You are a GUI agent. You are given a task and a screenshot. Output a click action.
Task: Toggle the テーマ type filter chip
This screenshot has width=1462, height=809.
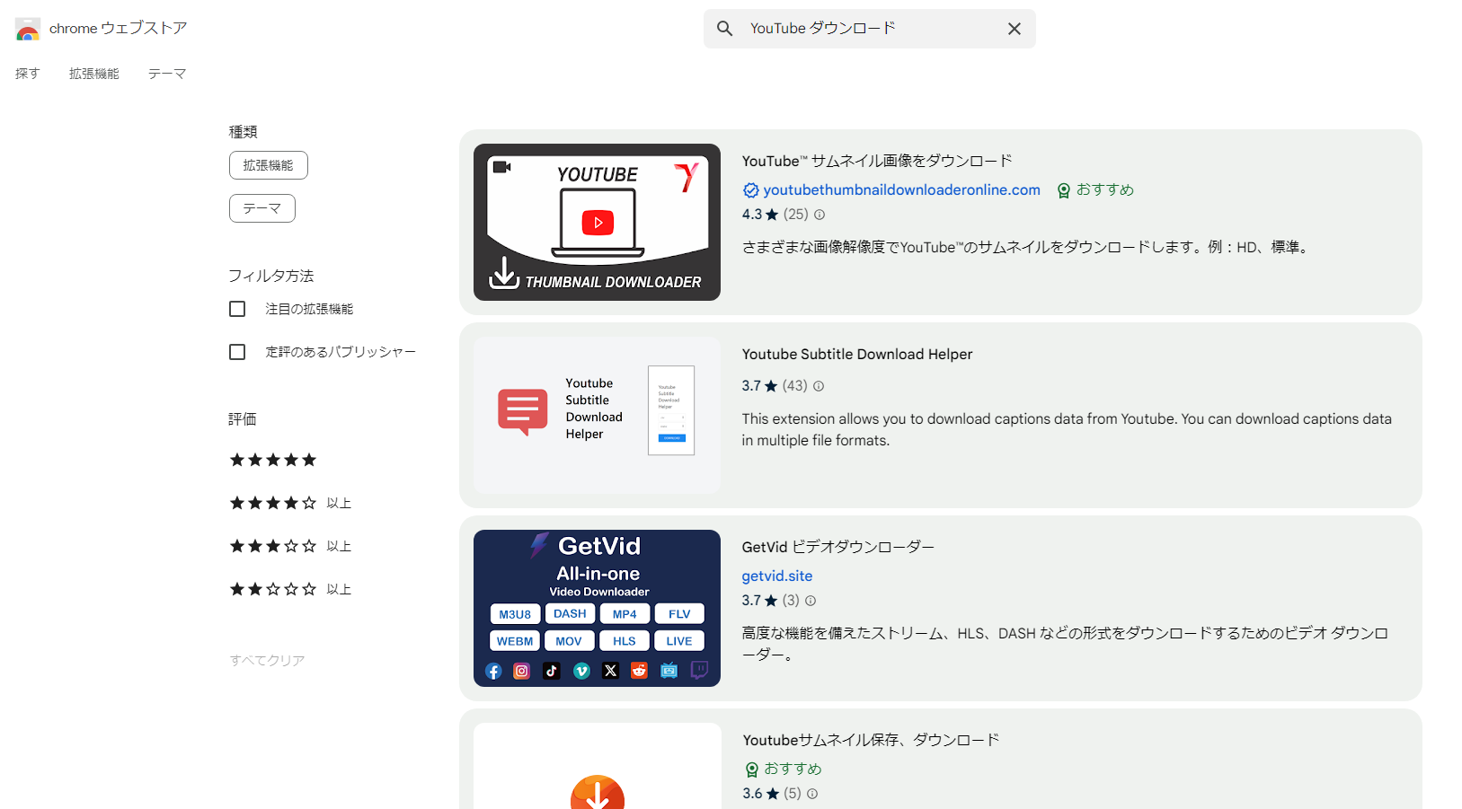tap(261, 207)
